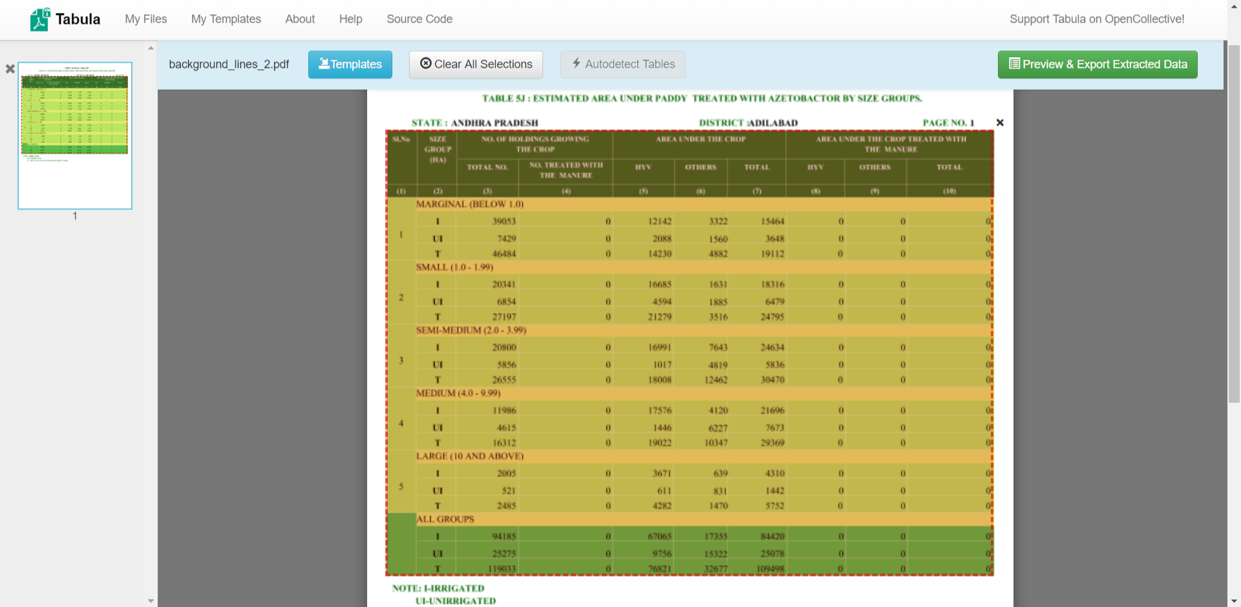Open the About page

pos(300,19)
